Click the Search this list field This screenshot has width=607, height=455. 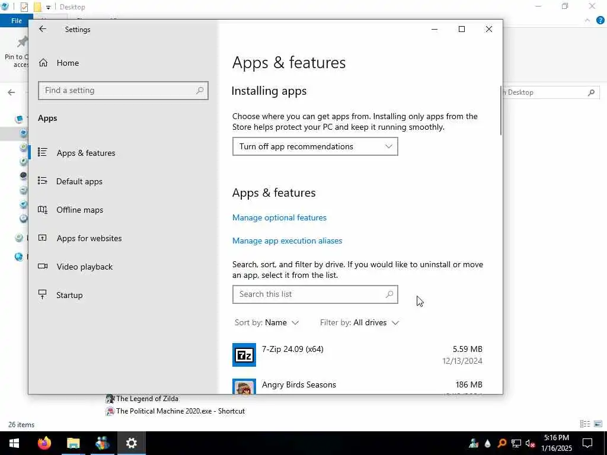click(x=315, y=294)
